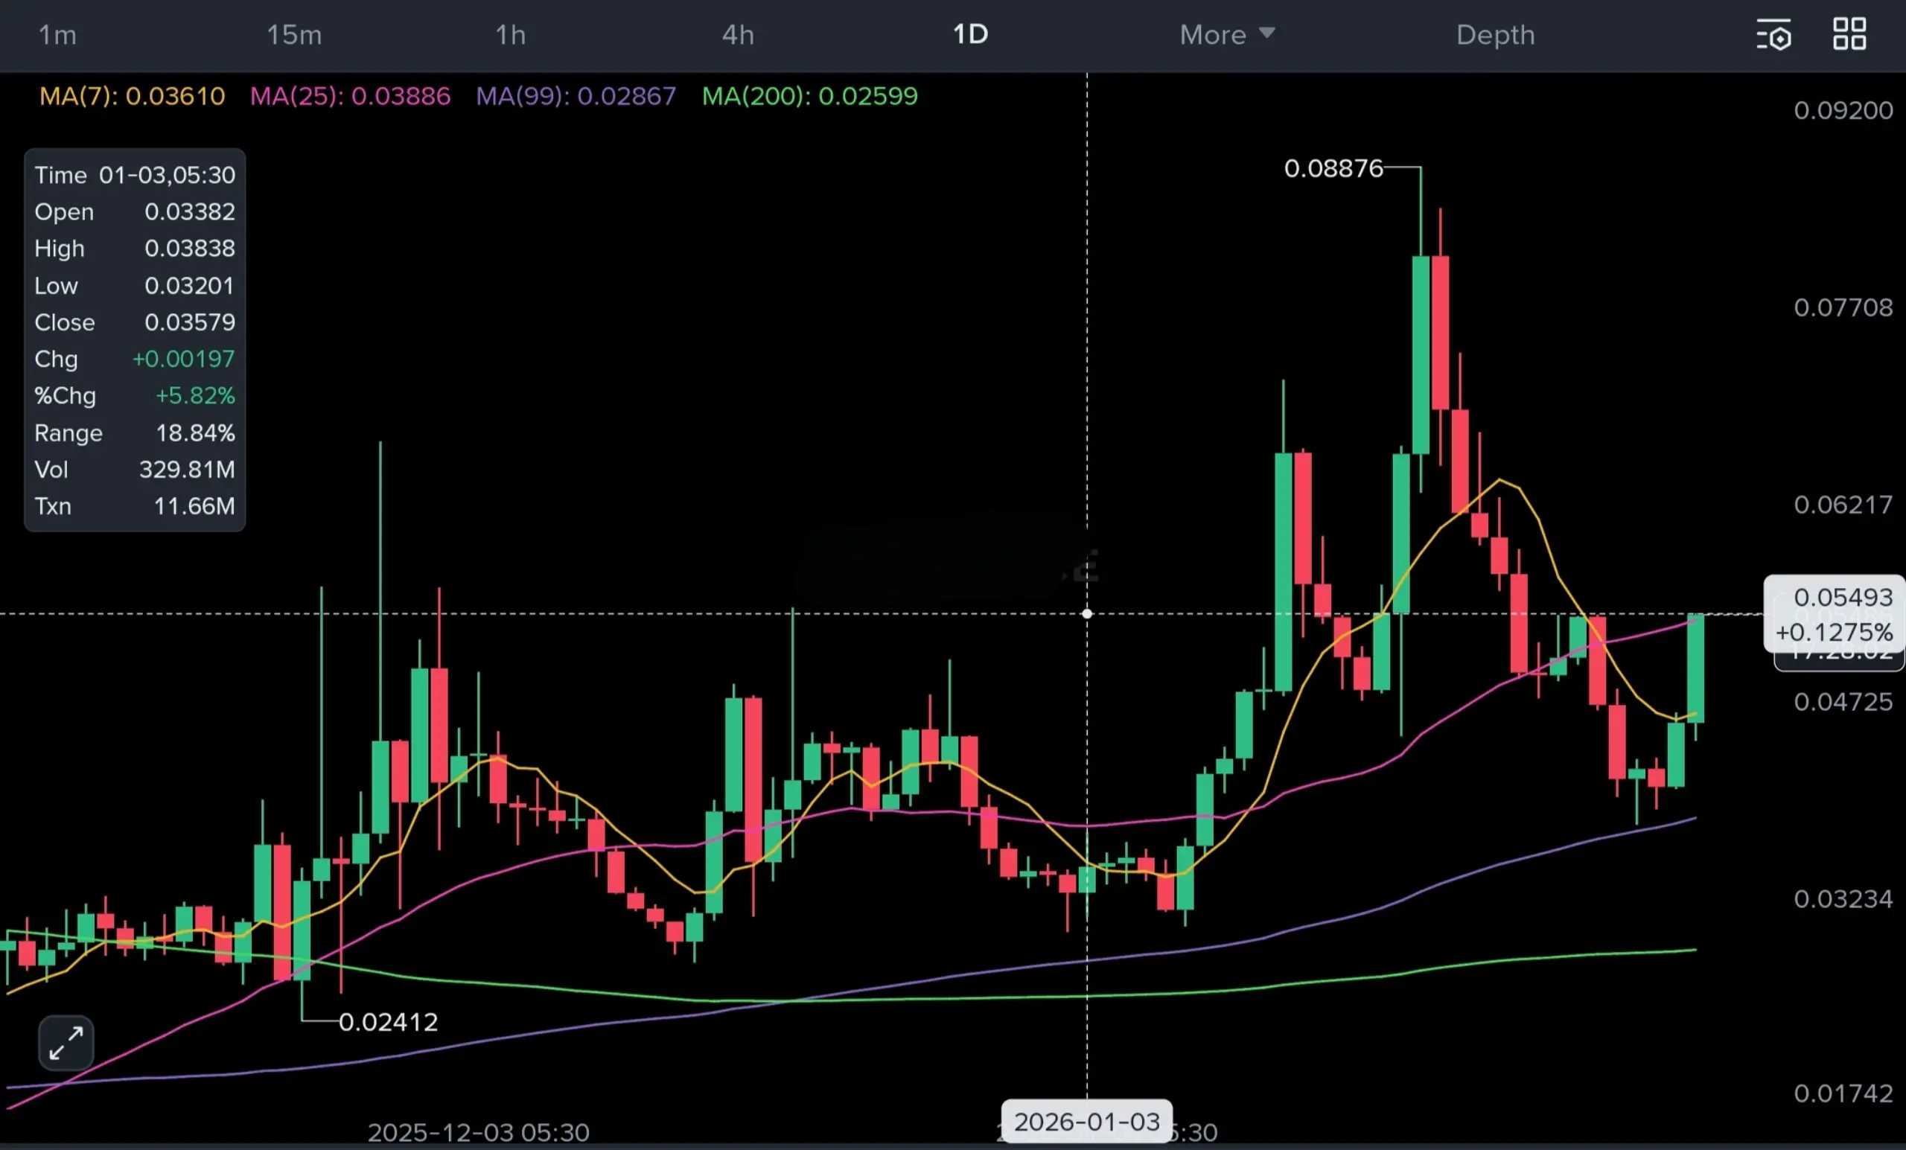Open the grid layout icon
This screenshot has height=1150, width=1906.
(x=1849, y=34)
